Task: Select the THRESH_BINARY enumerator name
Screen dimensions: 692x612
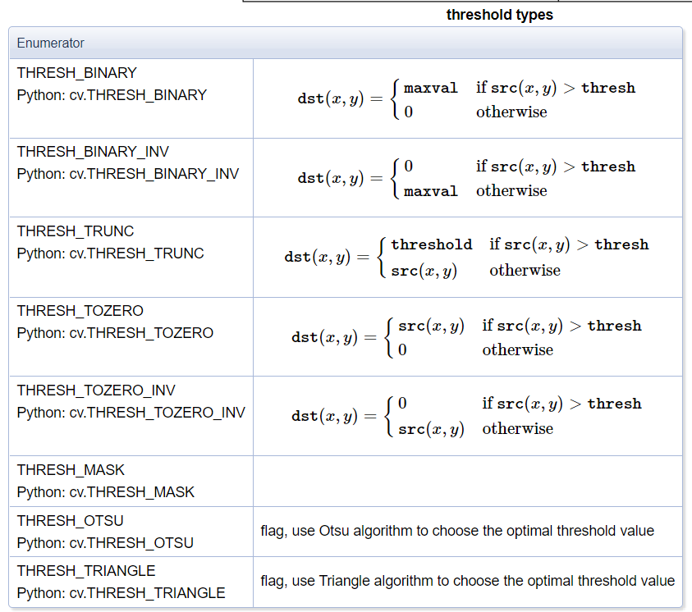Action: 77,72
